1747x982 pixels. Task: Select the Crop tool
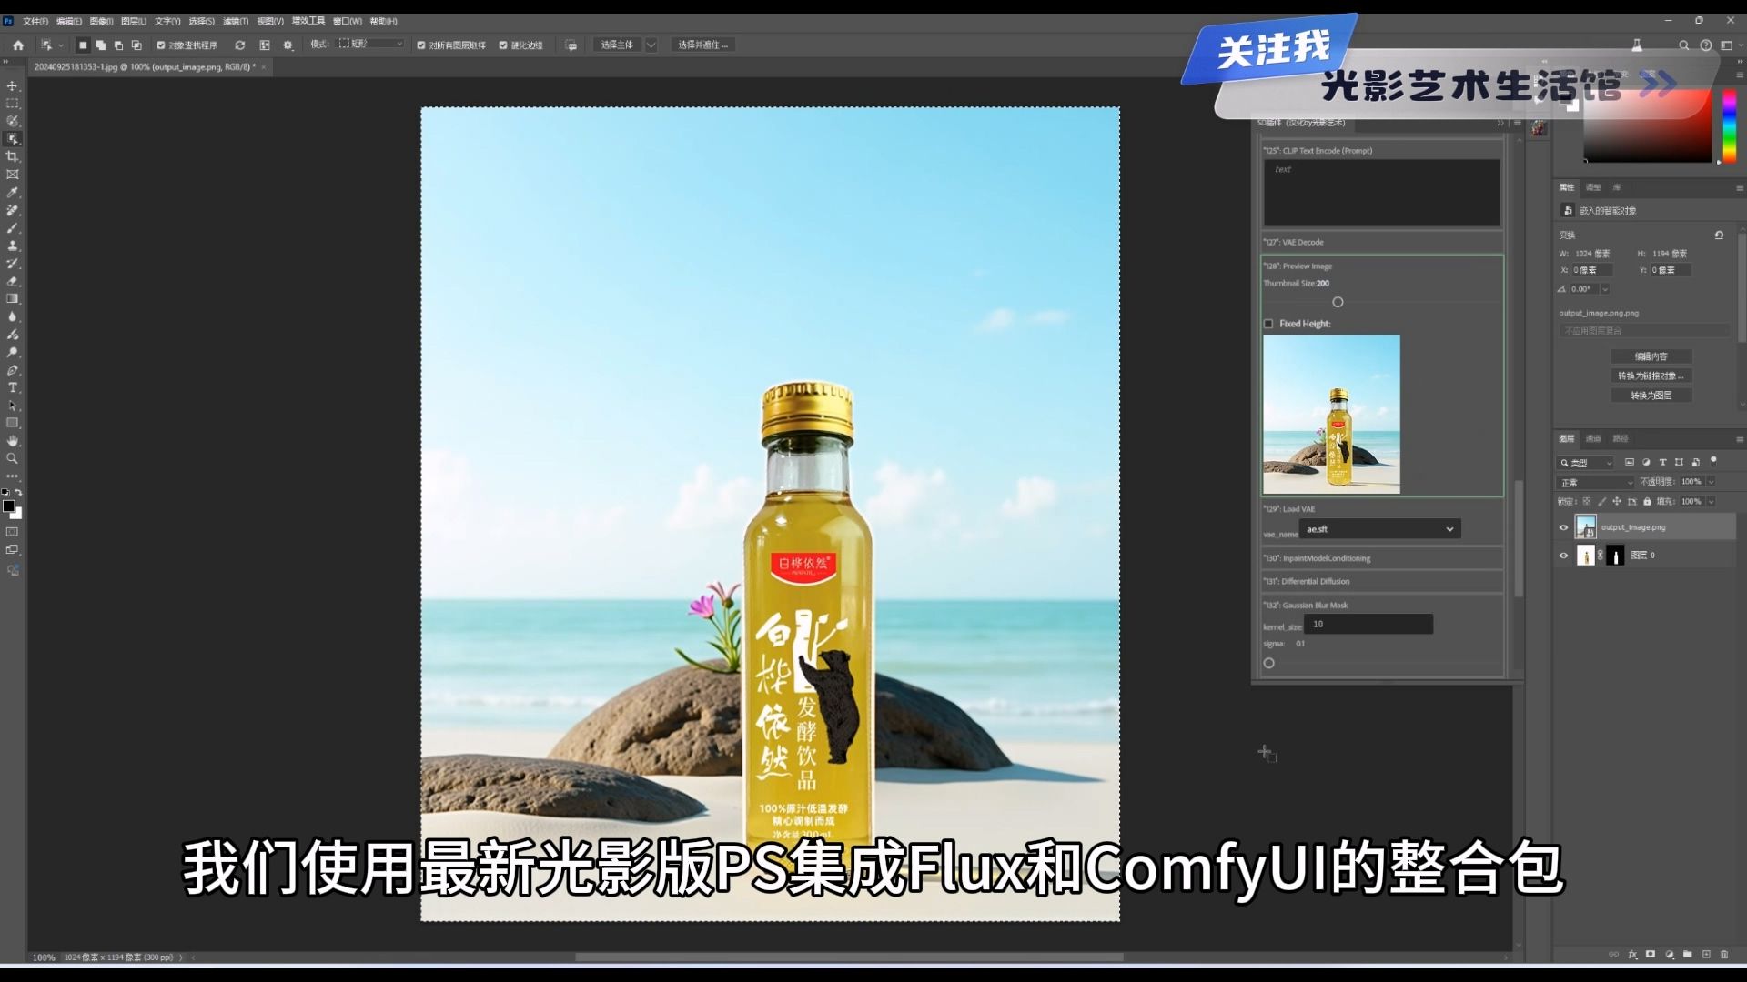(13, 157)
